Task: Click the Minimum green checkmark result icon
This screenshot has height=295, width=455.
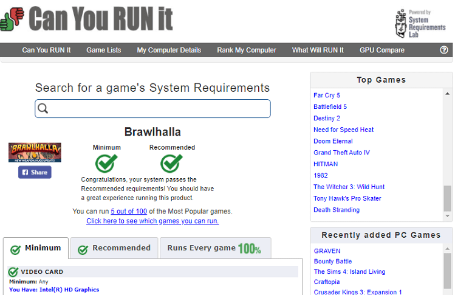Action: (x=106, y=164)
